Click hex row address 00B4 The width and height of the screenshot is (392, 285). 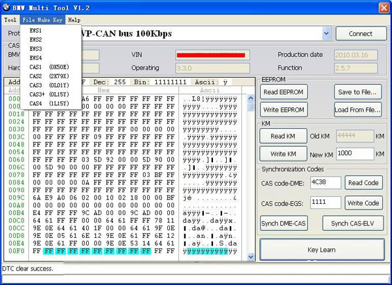pyautogui.click(x=16, y=213)
